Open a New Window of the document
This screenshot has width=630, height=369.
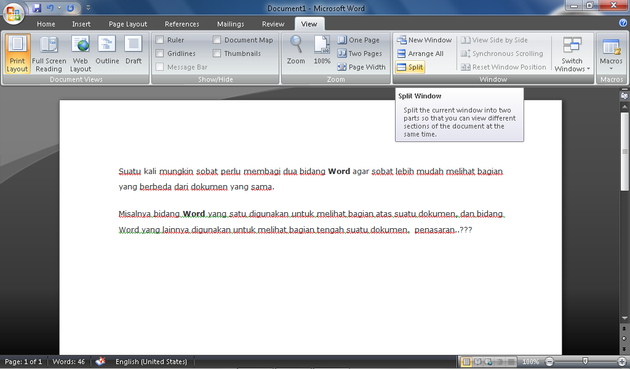pos(425,40)
